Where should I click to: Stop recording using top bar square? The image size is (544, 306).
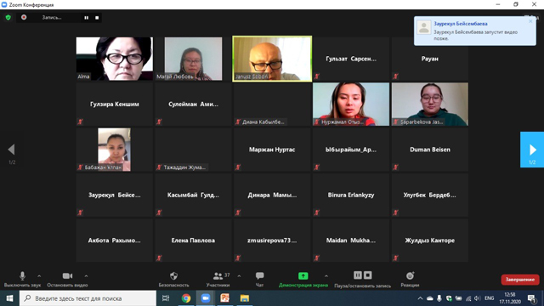97,18
